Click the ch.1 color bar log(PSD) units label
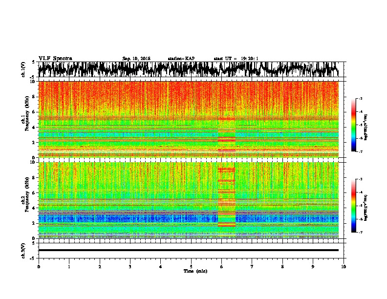This screenshot has height=299, width=387. click(366, 127)
